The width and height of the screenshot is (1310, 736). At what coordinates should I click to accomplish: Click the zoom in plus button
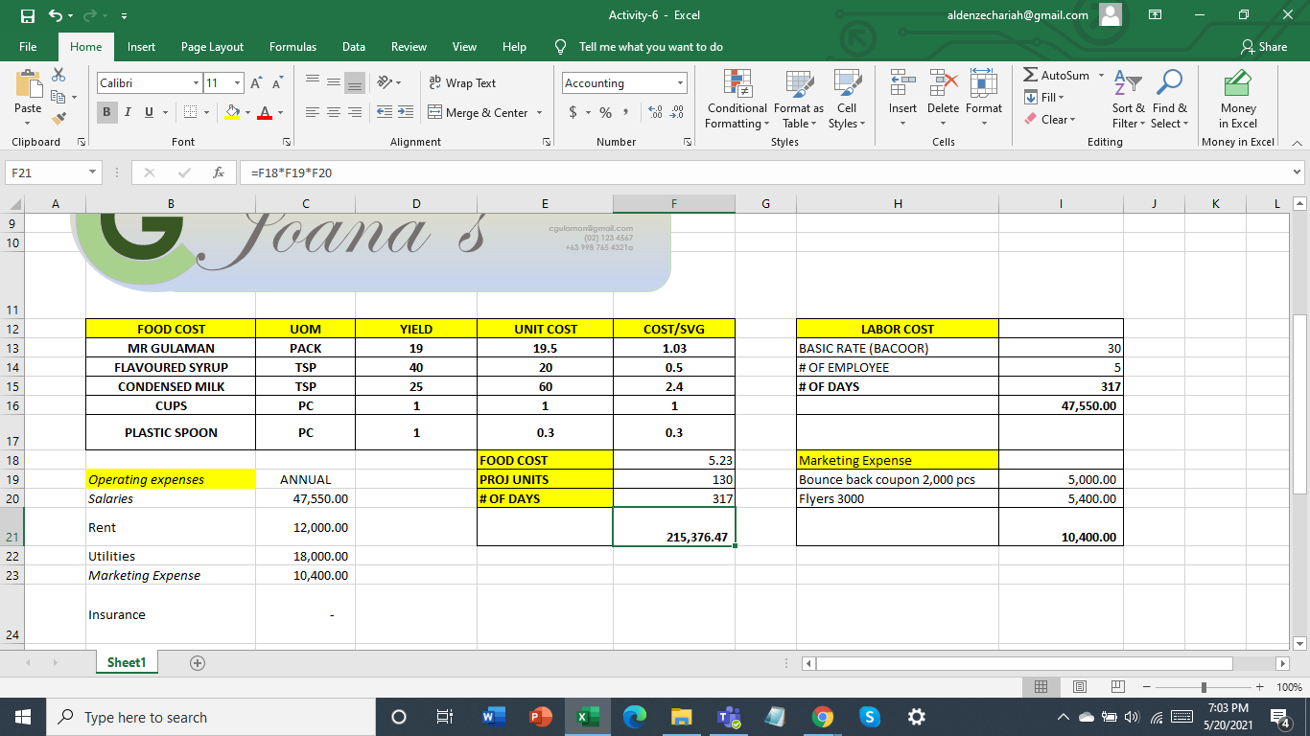click(1259, 687)
